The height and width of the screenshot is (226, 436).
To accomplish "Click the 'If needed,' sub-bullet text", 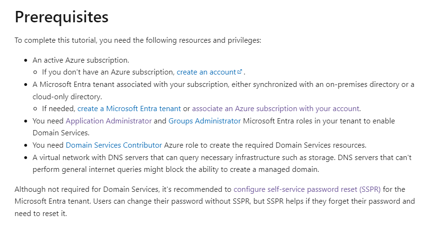I will click(59, 108).
